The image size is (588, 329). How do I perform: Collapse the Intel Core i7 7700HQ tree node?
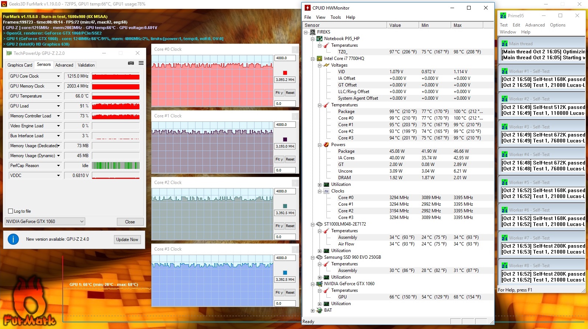point(313,59)
